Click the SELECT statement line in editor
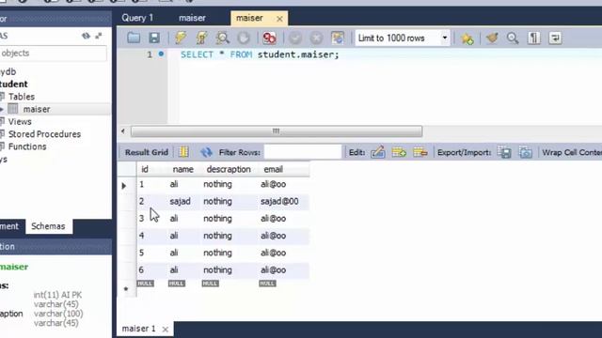Screen dimensions: 602x338 click(260, 54)
